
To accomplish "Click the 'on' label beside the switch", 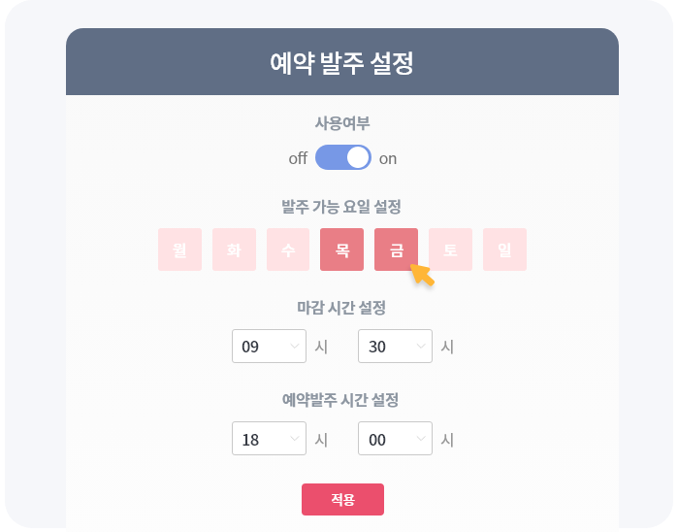I will click(388, 159).
